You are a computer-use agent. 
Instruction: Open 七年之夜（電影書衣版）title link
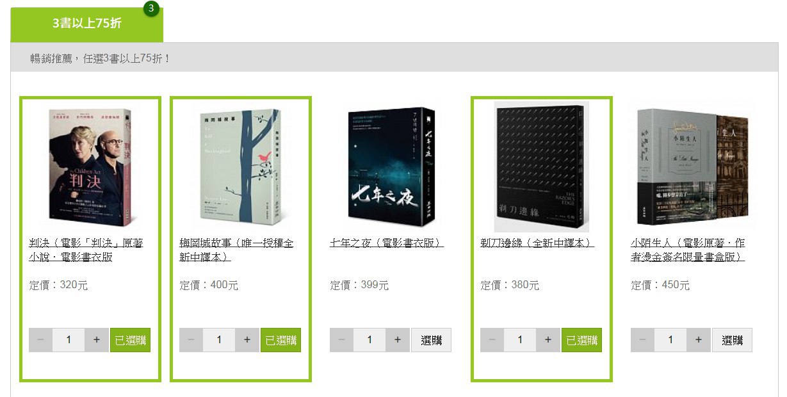[x=387, y=243]
